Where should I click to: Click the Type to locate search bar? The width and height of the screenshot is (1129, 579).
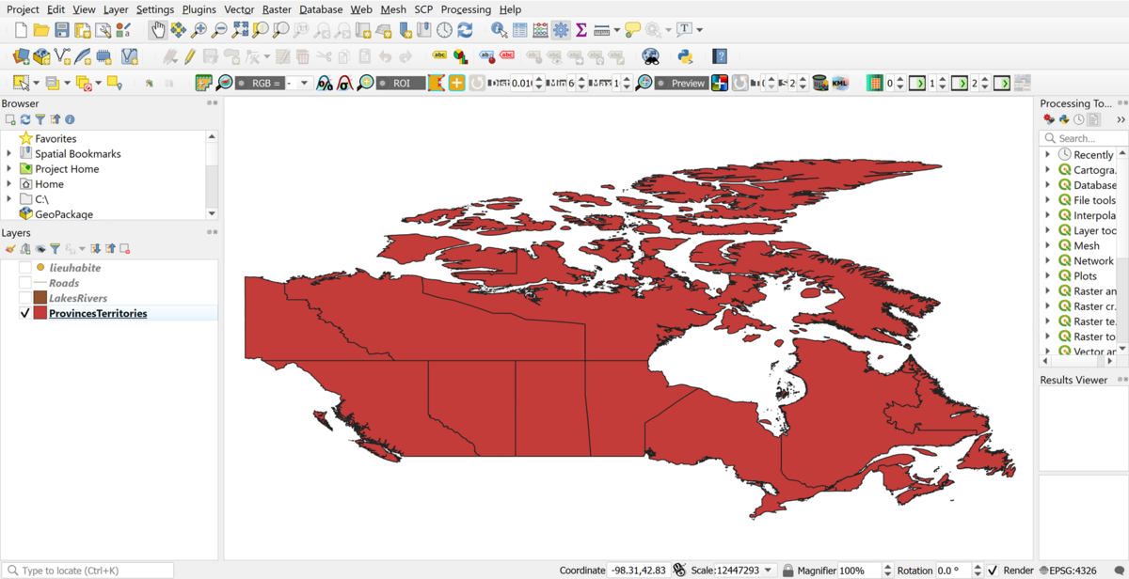click(89, 570)
